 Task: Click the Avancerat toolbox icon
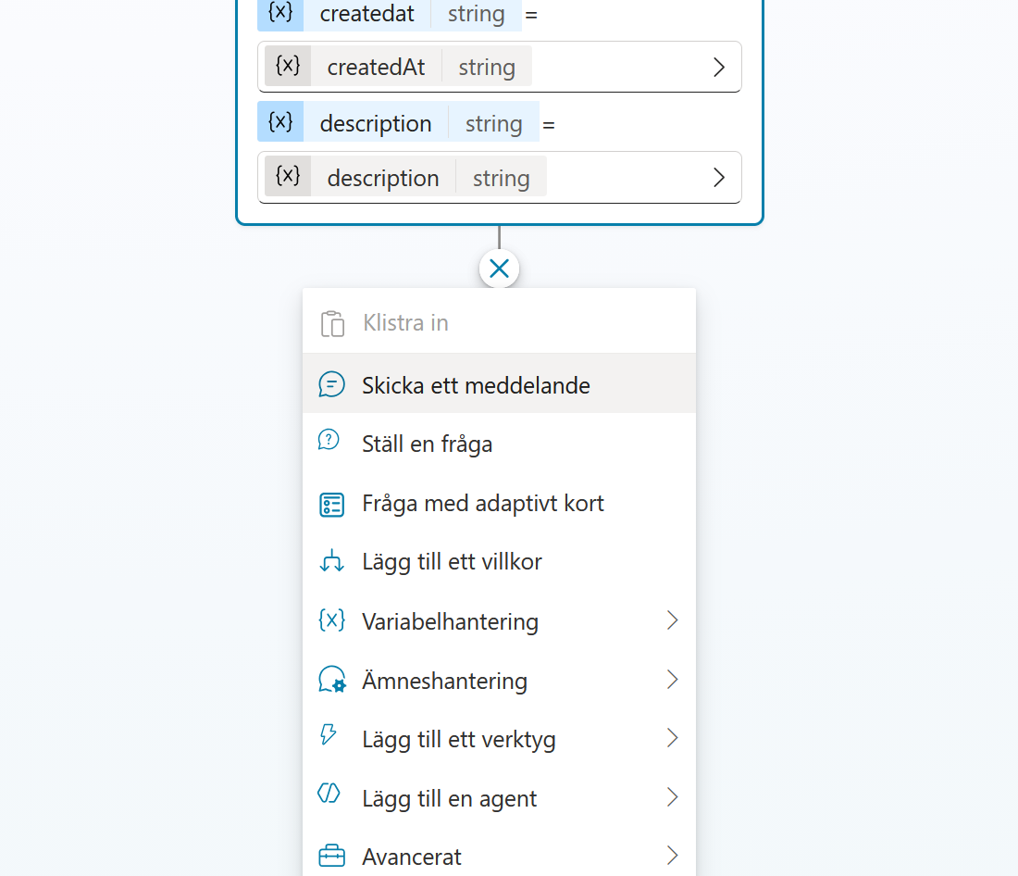(x=331, y=856)
